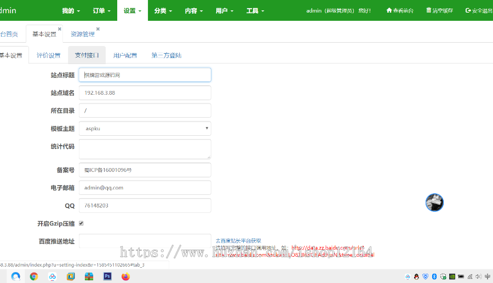Open the 工具 menu
Viewport: 493px width, 283px height.
pyautogui.click(x=255, y=11)
